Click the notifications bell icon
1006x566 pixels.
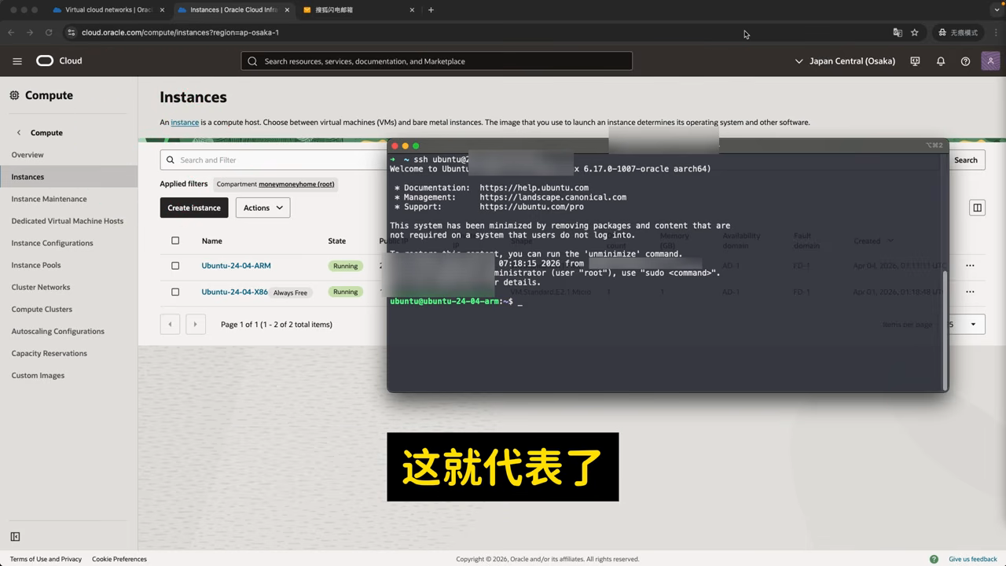click(940, 61)
